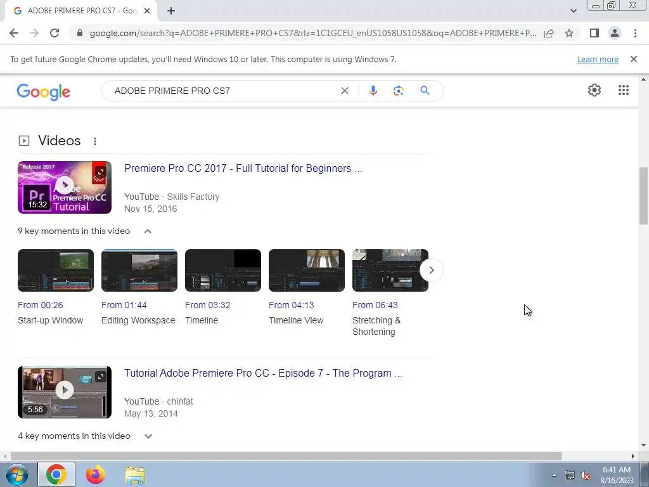Jump to From 00:26 link
The width and height of the screenshot is (649, 487).
(41, 305)
